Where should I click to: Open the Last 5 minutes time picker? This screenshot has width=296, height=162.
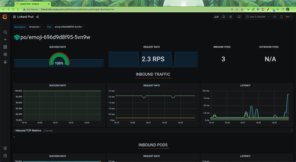click(x=258, y=17)
